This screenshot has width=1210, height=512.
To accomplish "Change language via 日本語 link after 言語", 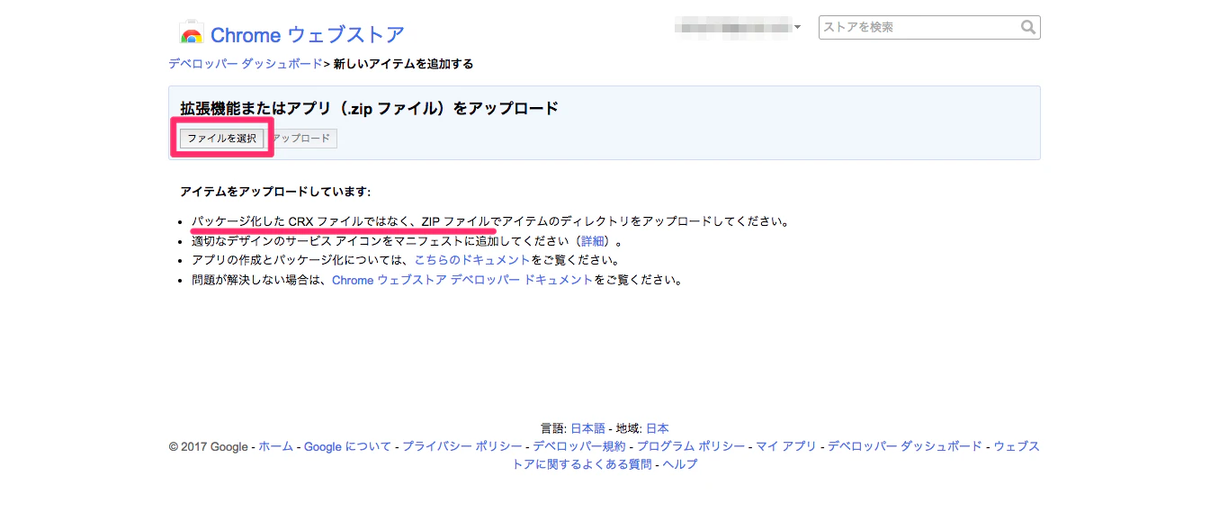I will tap(588, 428).
